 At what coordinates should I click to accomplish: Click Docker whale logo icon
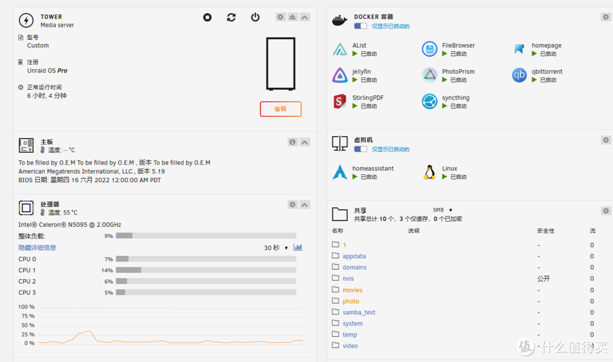[x=339, y=20]
